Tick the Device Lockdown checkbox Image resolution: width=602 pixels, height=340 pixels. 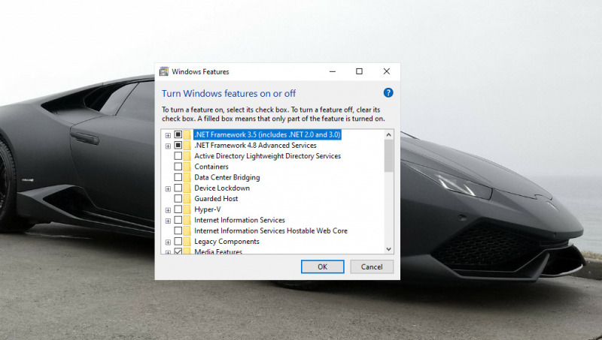pyautogui.click(x=178, y=188)
